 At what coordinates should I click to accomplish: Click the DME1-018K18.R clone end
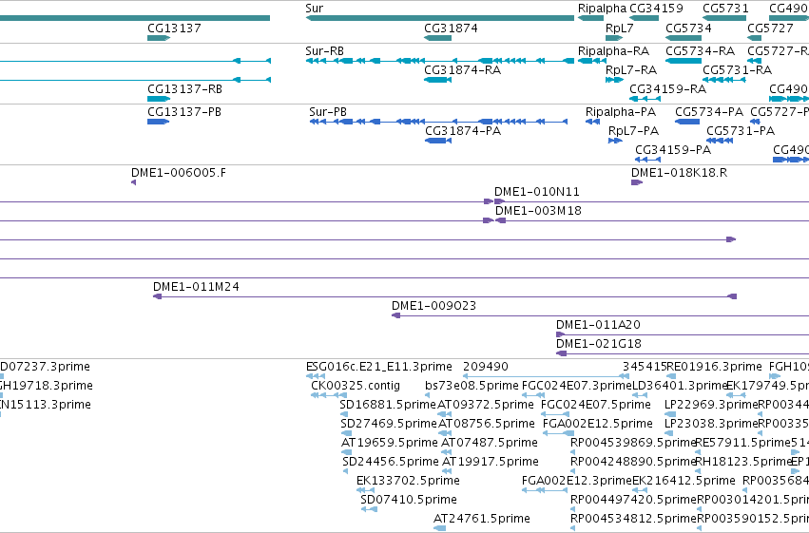[x=637, y=182]
